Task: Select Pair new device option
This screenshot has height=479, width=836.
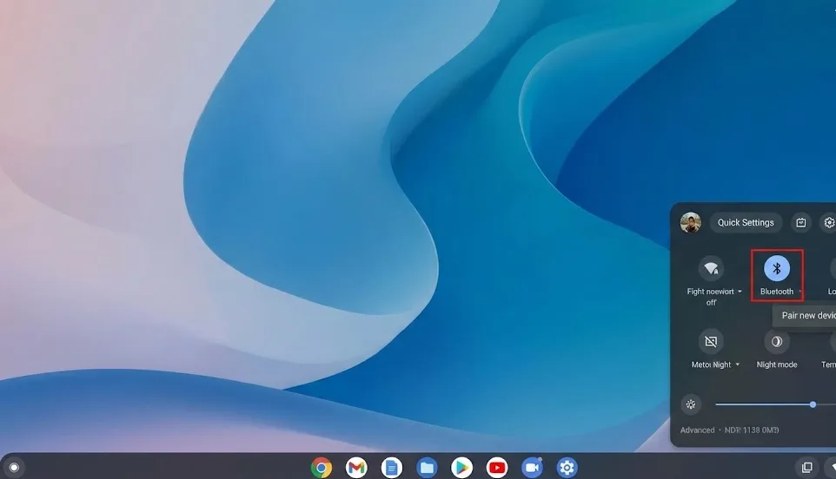Action: [806, 316]
